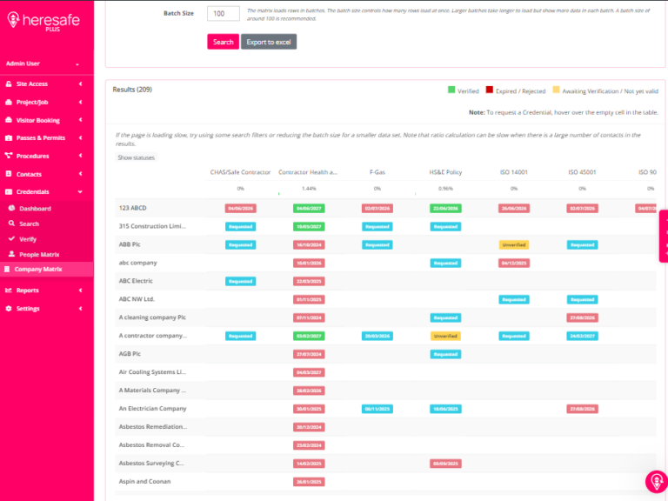Open the round help widget bottom-right
Screen dimensions: 668x501
click(657, 481)
